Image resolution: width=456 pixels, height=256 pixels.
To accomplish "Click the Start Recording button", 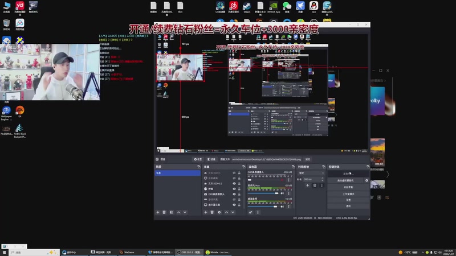I will 348,187.
